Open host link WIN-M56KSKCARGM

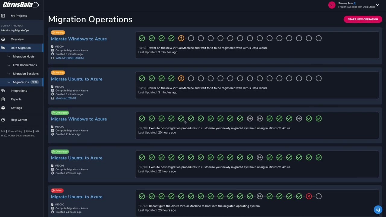click(69, 58)
